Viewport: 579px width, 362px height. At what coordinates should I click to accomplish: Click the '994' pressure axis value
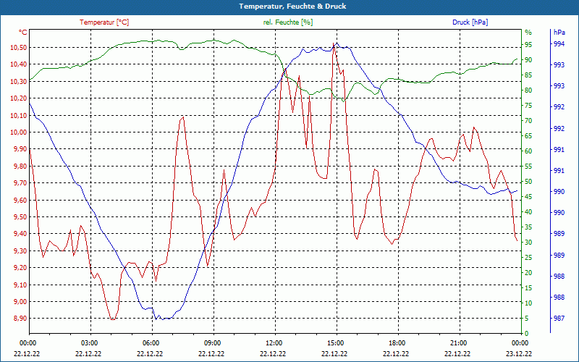559,44
